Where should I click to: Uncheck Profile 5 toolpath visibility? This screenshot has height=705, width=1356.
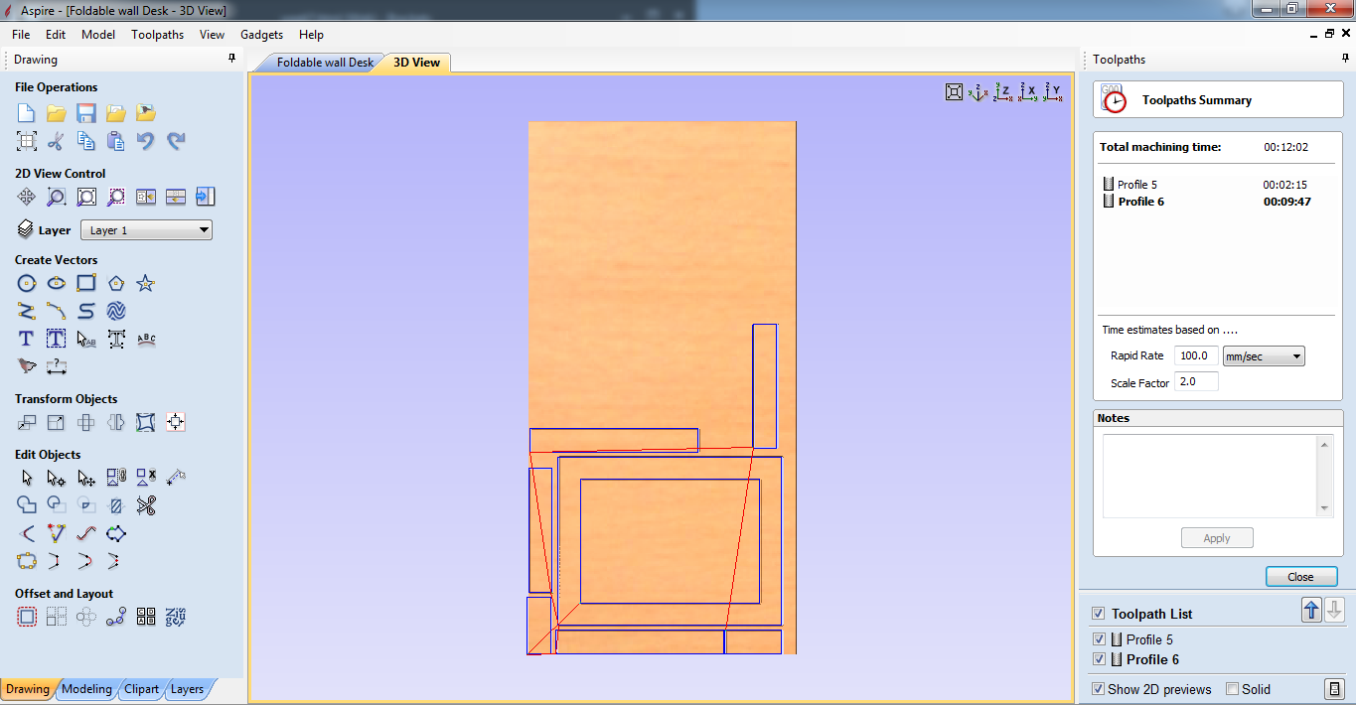pos(1099,639)
